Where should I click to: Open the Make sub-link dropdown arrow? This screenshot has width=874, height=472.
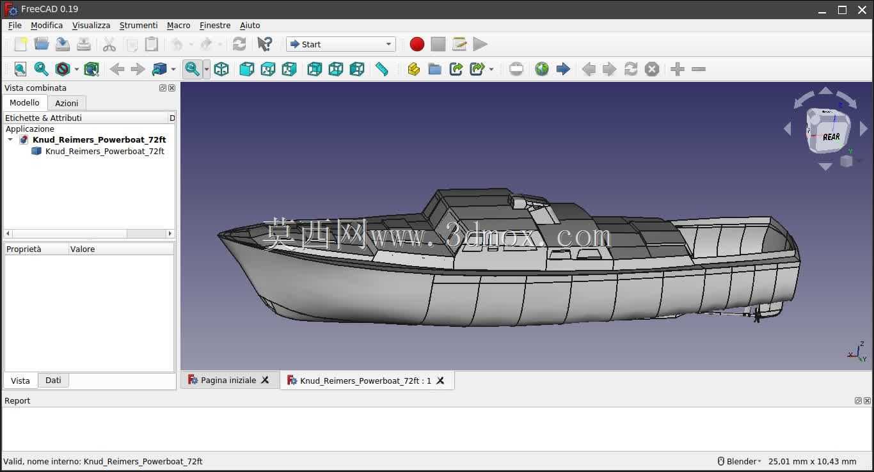pyautogui.click(x=491, y=69)
